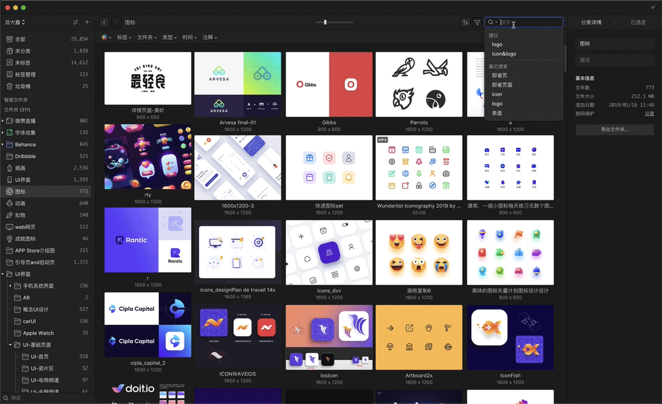The image size is (662, 404).
Task: Expand the Behance folder triangle
Action: 3,144
